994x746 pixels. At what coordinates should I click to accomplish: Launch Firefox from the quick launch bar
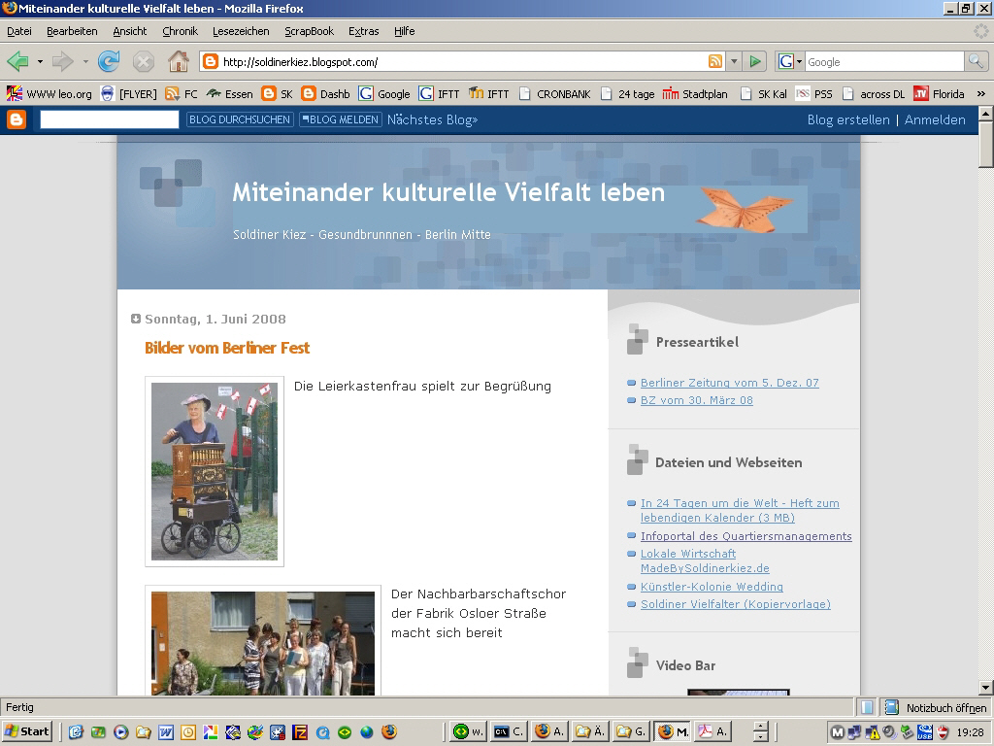(389, 731)
